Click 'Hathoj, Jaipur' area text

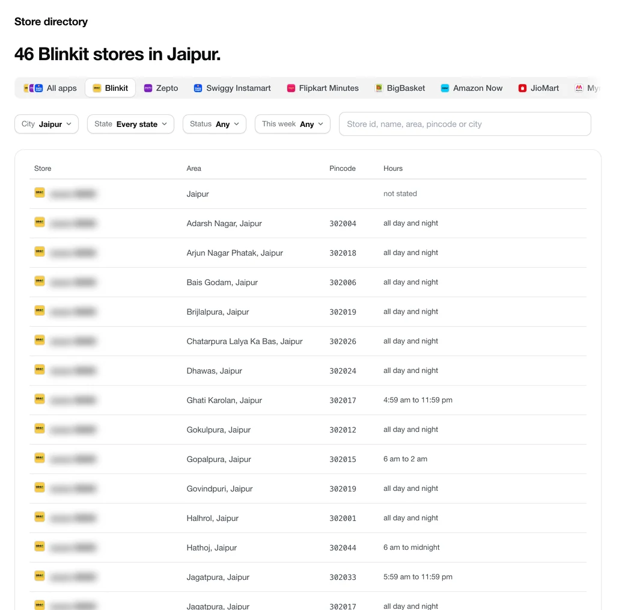(212, 548)
